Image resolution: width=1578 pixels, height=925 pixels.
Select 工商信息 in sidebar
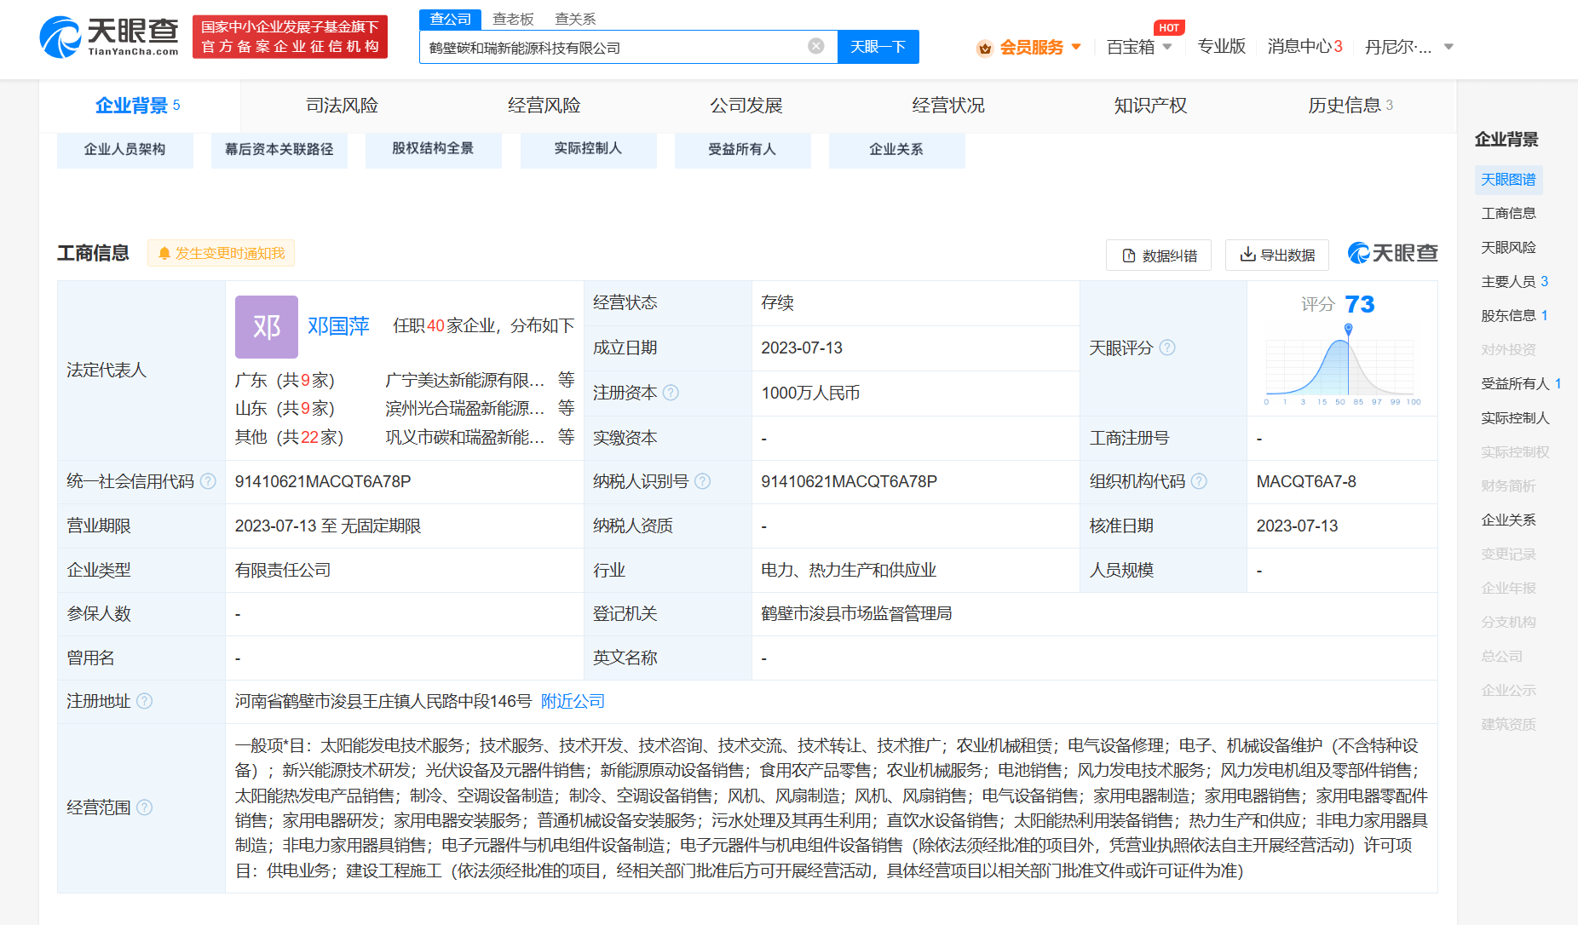(x=1508, y=213)
